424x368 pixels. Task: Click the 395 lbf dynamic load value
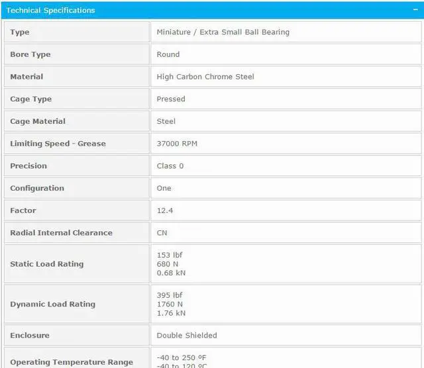(170, 295)
